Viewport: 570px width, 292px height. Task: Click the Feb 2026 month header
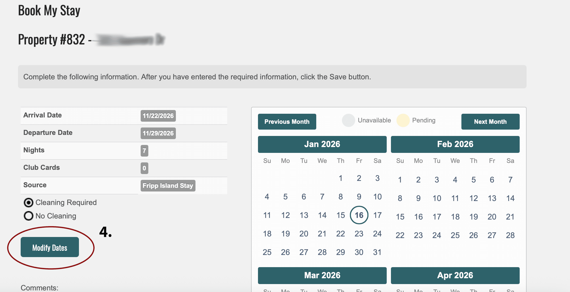455,144
